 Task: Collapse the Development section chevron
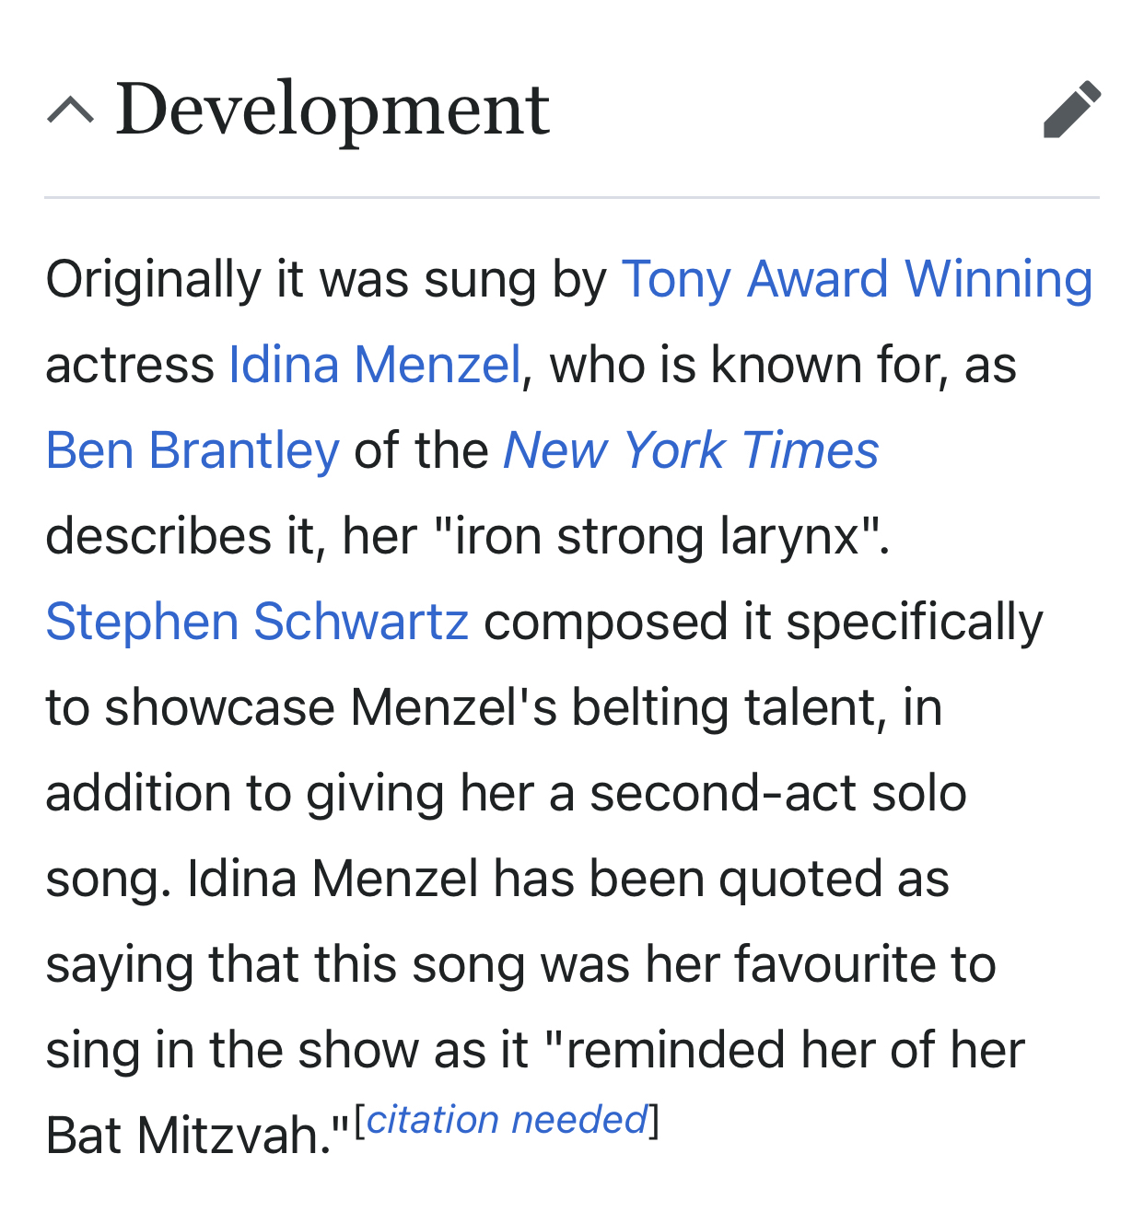coord(70,111)
